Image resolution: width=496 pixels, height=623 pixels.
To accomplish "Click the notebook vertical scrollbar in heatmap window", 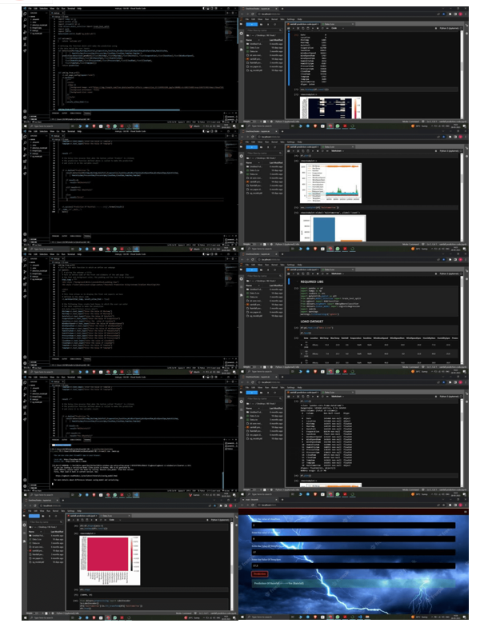I will [232, 566].
